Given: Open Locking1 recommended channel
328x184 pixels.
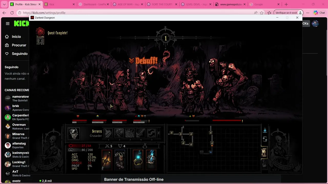Looking at the screenshot, I should 16,164.
